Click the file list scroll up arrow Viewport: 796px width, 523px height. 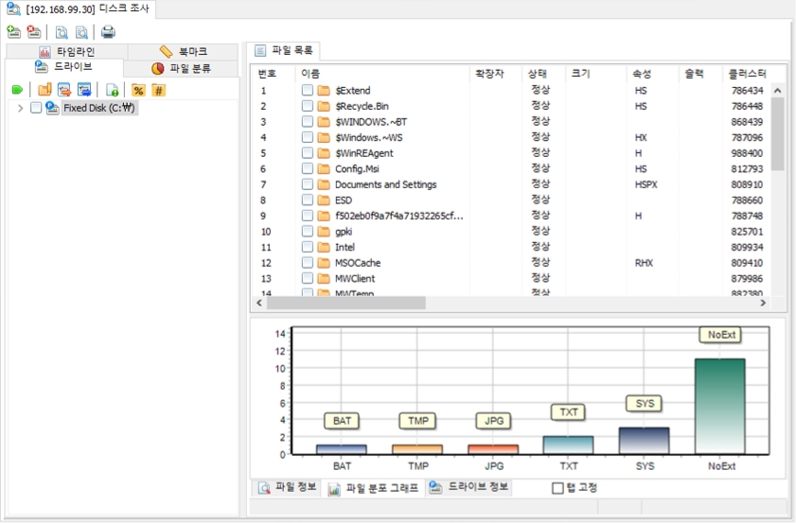777,90
